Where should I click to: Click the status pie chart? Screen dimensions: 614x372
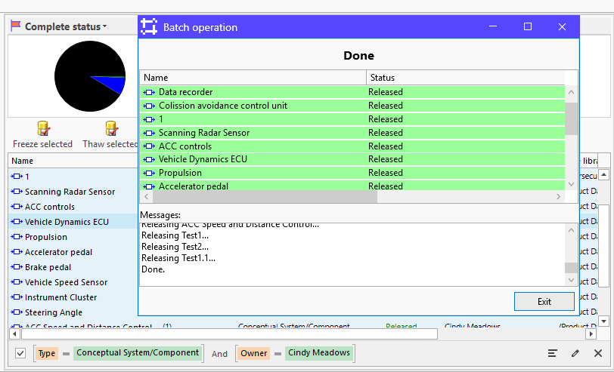[x=90, y=76]
